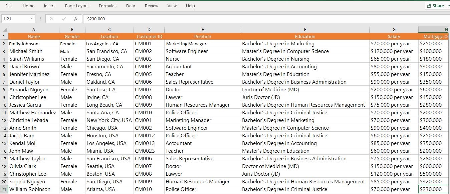Go to the Data tab
Screen dimensions: 450x194
point(131,6)
